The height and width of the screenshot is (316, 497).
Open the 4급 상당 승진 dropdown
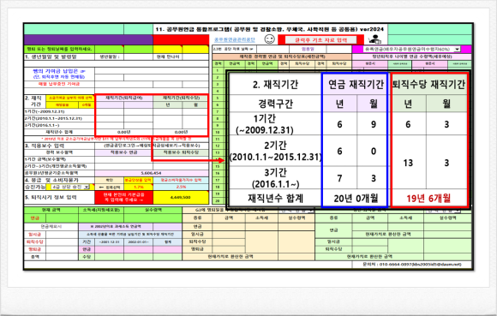[x=87, y=187]
